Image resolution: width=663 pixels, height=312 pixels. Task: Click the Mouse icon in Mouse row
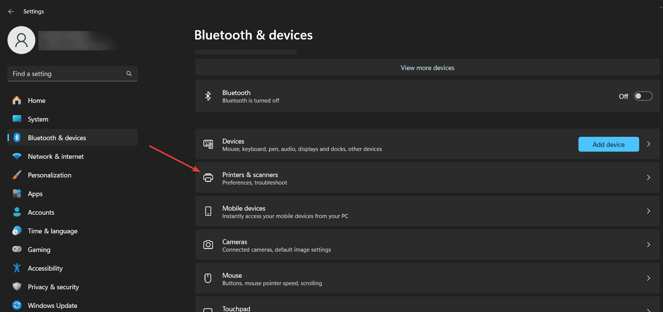(x=208, y=278)
